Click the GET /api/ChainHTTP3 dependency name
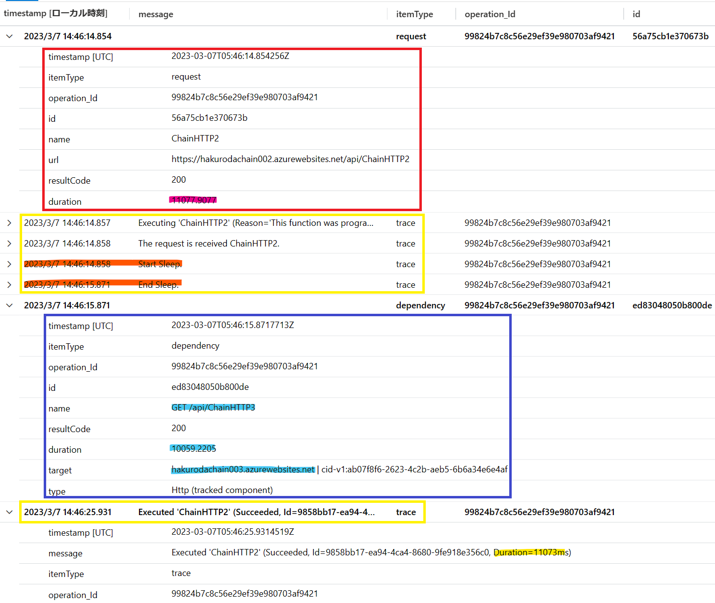 pyautogui.click(x=213, y=408)
